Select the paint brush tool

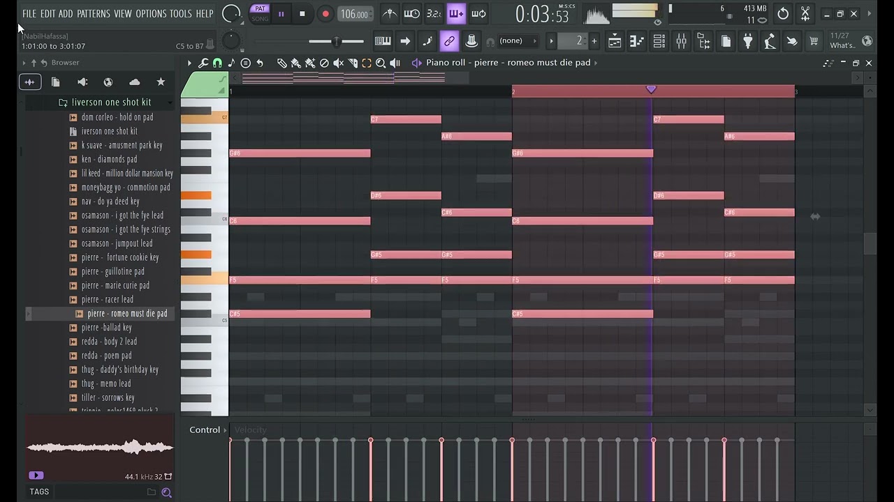click(296, 63)
